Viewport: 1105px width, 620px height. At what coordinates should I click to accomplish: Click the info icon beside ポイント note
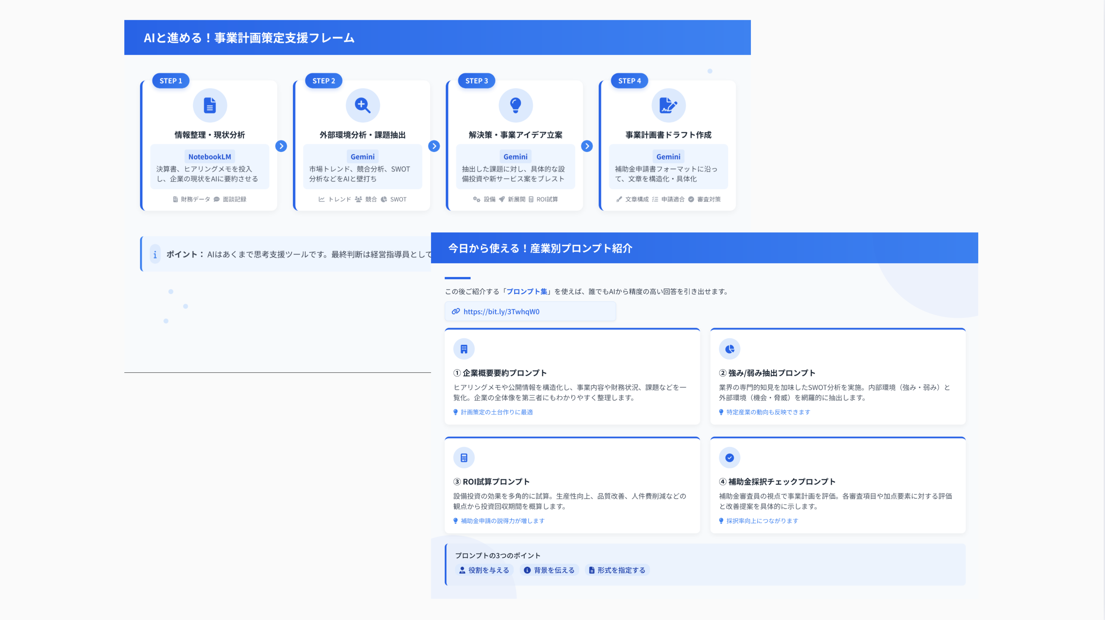(155, 254)
